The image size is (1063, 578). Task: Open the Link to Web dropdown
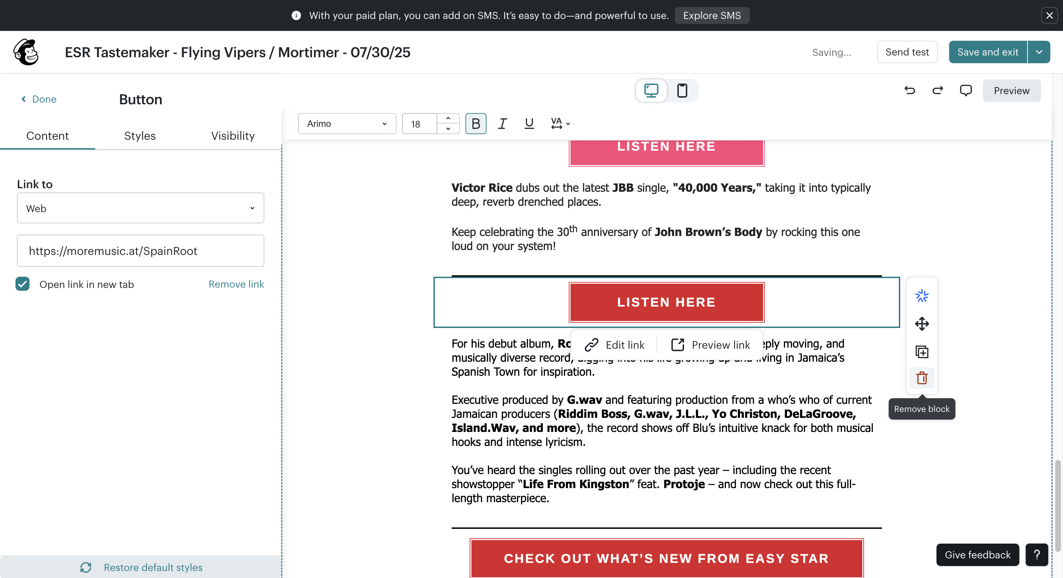[x=140, y=208]
